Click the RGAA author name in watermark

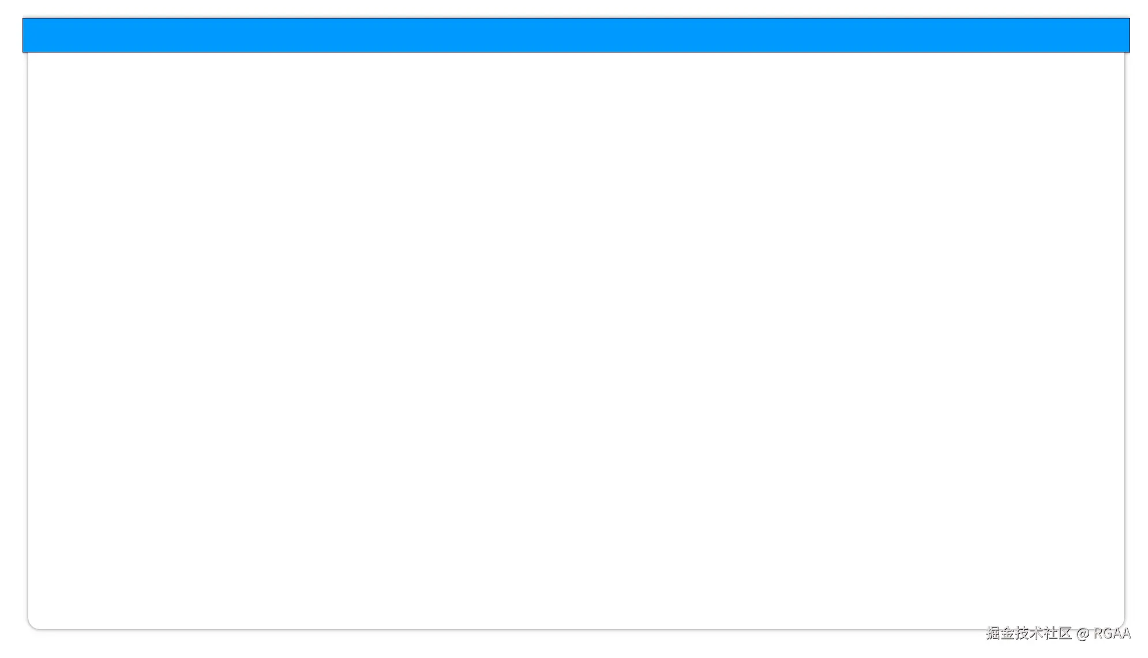[x=1112, y=633]
